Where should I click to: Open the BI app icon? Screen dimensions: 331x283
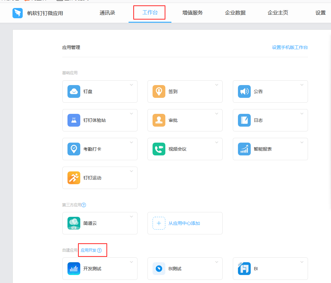coord(244,269)
